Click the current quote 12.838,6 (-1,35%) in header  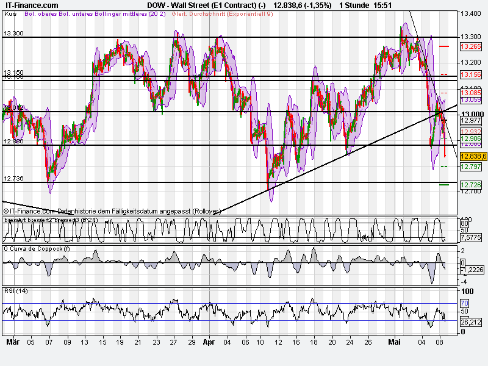pos(302,5)
